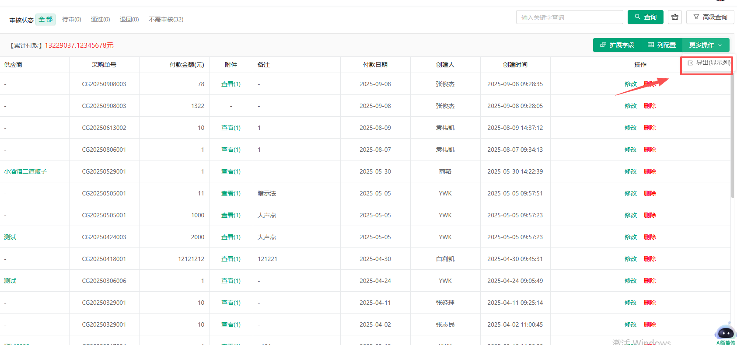Click the 扩展字段 button
The image size is (737, 345).
click(617, 45)
